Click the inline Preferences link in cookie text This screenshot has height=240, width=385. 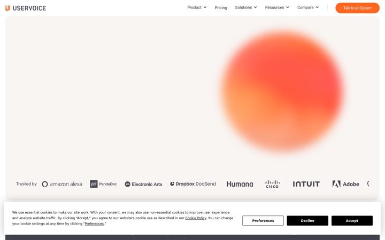click(94, 223)
